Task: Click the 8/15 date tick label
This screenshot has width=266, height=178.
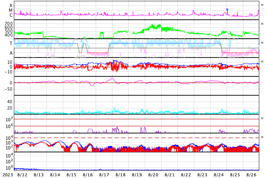Action: coord(71,175)
